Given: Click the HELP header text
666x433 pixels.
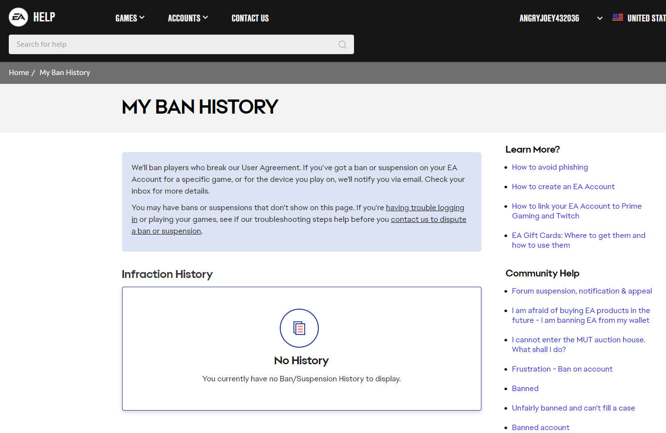Looking at the screenshot, I should (x=44, y=17).
